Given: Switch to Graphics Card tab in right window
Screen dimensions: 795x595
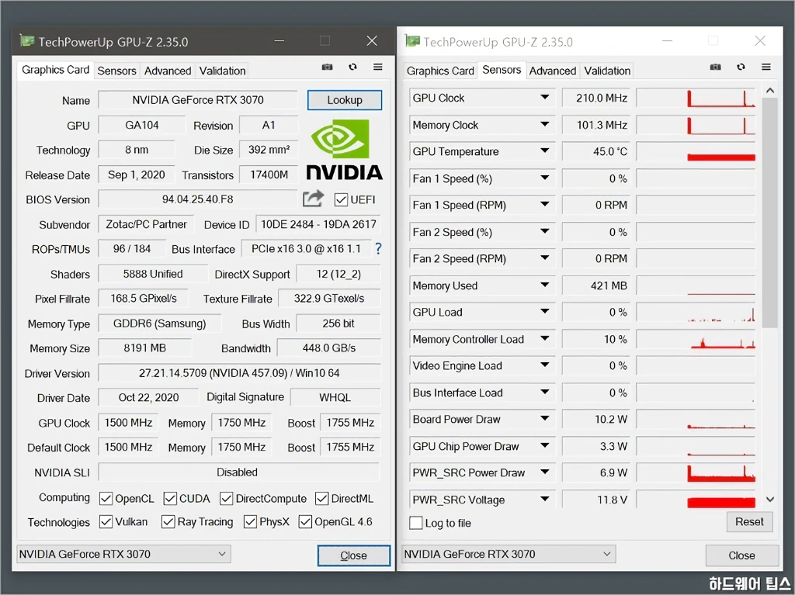Looking at the screenshot, I should click(x=440, y=71).
